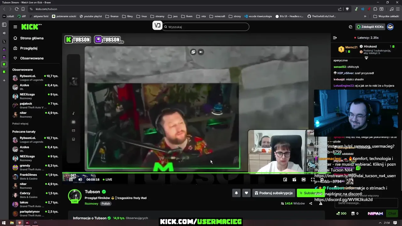402x226 pixels.
Task: Open parisplatynov recommended channel
Action: (35, 213)
